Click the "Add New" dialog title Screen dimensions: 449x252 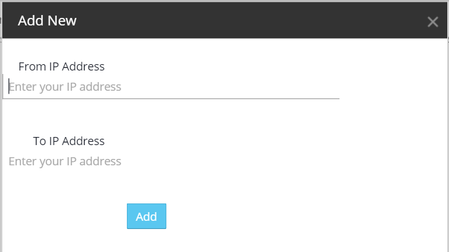point(48,21)
